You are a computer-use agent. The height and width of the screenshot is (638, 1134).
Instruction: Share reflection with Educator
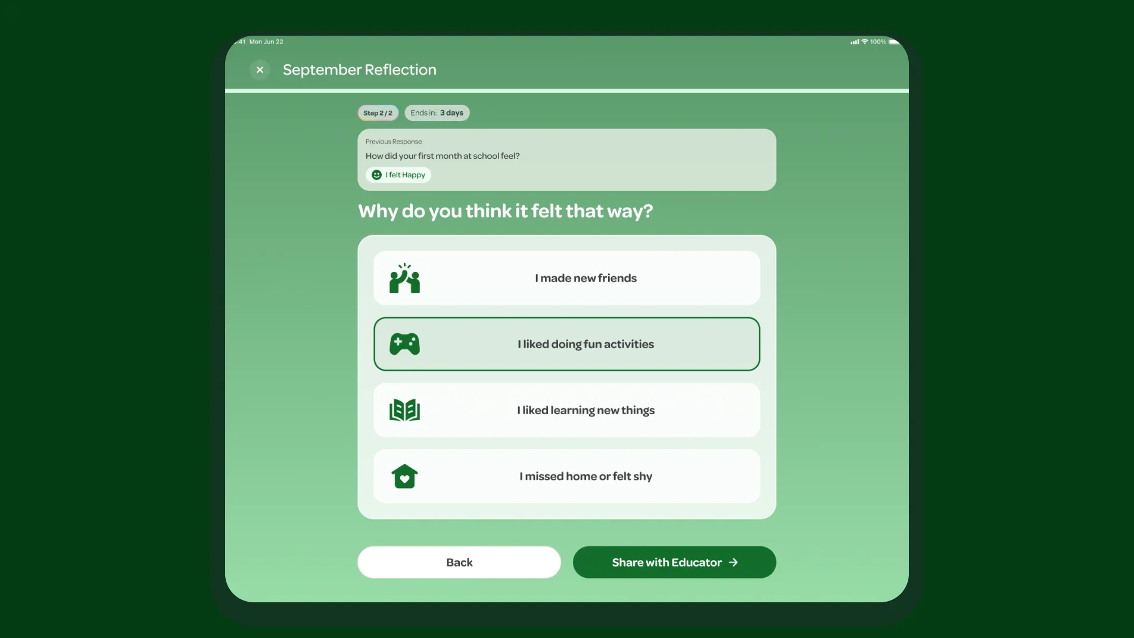(x=674, y=562)
